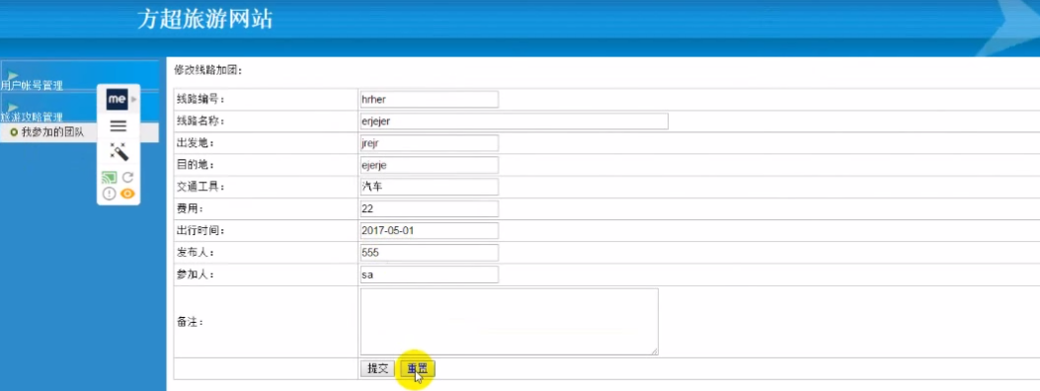Click the 目的地 field containing ejerje
Image resolution: width=1040 pixels, height=391 pixels.
pyautogui.click(x=429, y=165)
